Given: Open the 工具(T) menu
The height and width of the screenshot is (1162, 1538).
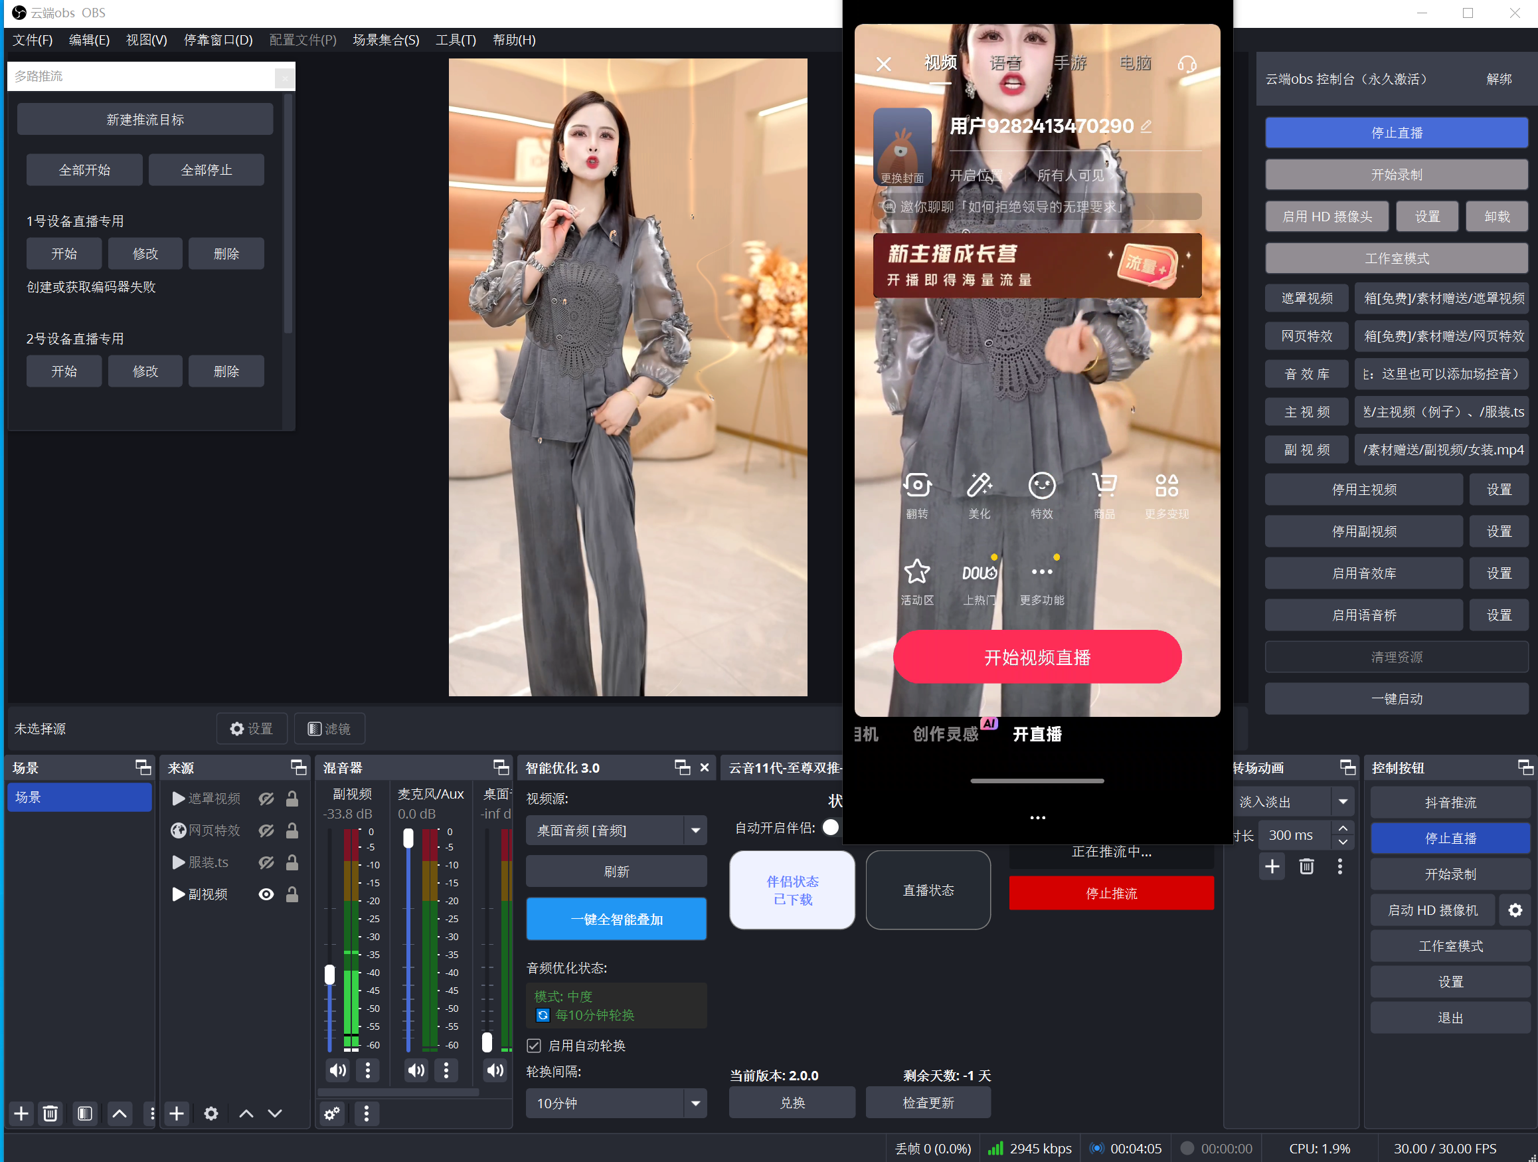Looking at the screenshot, I should (x=456, y=40).
